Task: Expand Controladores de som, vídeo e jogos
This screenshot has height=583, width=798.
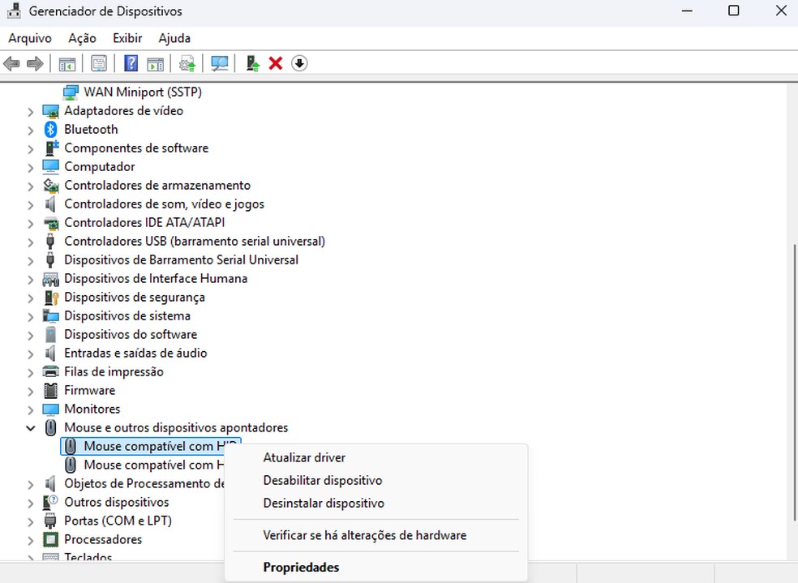Action: [x=31, y=204]
